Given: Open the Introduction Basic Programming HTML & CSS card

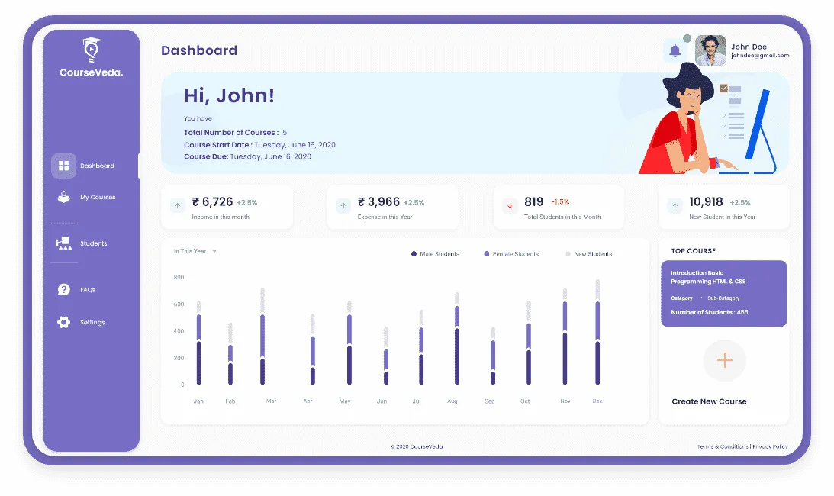Looking at the screenshot, I should pyautogui.click(x=724, y=293).
